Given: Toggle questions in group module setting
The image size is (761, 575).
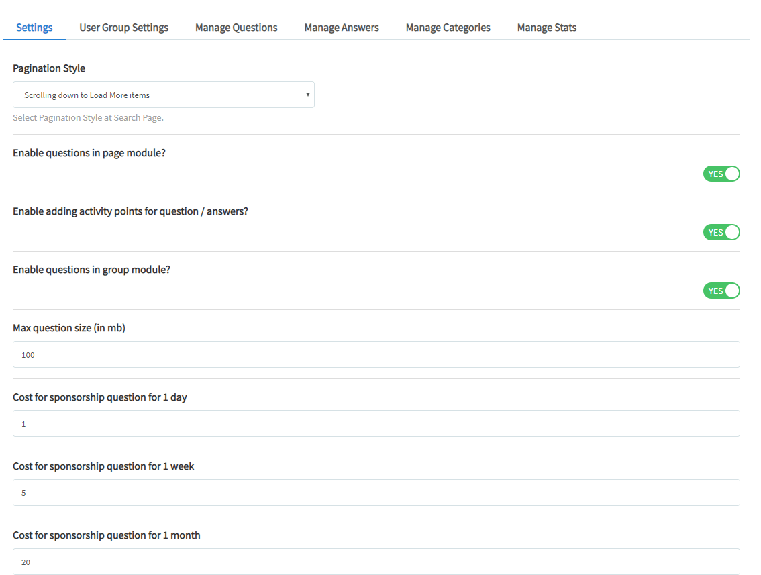Looking at the screenshot, I should coord(721,290).
